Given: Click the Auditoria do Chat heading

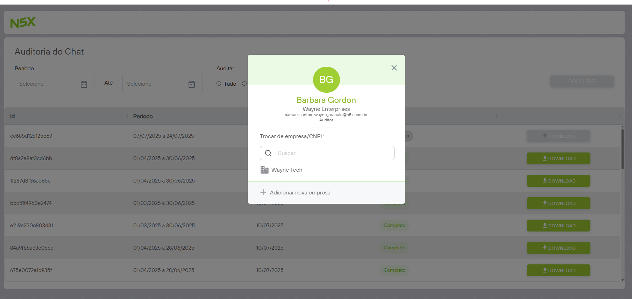Looking at the screenshot, I should click(x=49, y=52).
